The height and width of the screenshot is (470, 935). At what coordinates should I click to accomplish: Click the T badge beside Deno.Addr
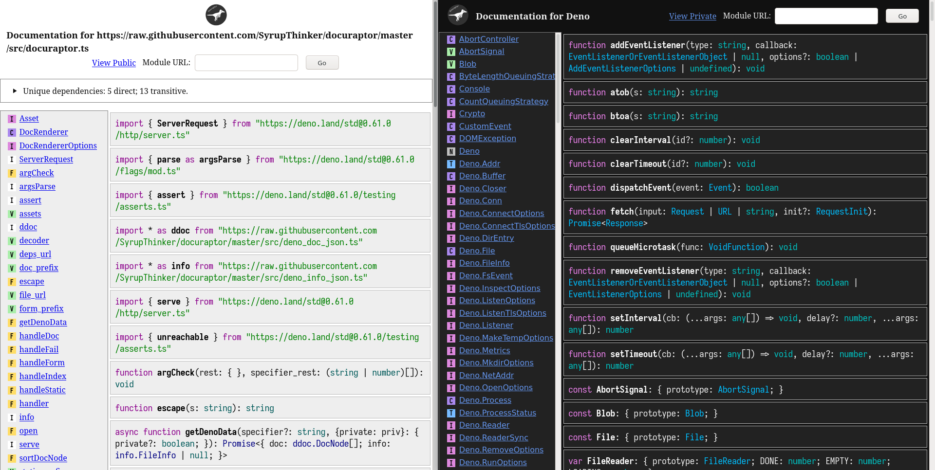coord(451,164)
